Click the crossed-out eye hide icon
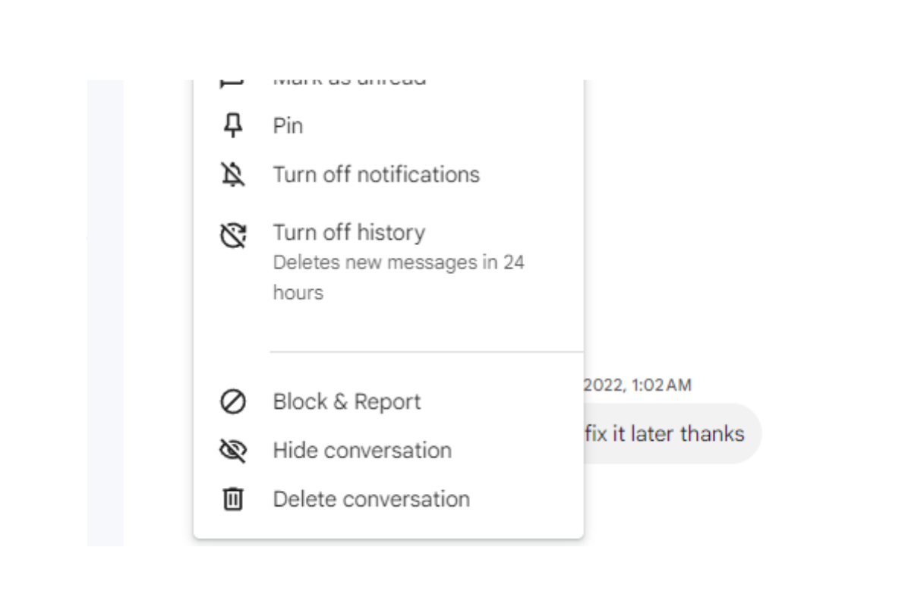The image size is (911, 607). (231, 450)
